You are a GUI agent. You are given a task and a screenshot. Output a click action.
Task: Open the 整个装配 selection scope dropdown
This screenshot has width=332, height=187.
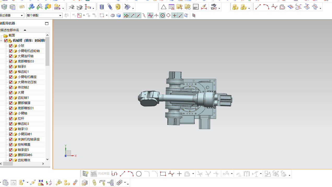click(60, 16)
